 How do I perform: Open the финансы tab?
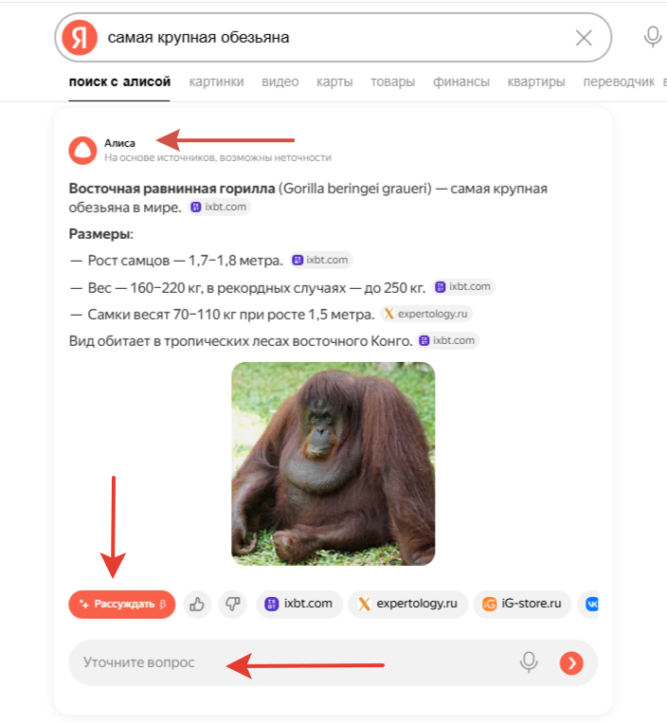[x=460, y=82]
